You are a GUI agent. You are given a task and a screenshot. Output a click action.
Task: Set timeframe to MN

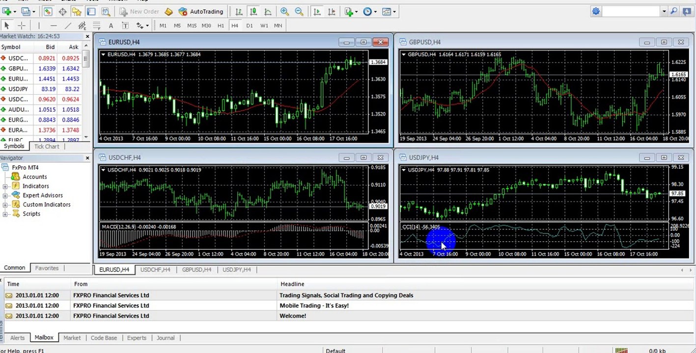[278, 25]
